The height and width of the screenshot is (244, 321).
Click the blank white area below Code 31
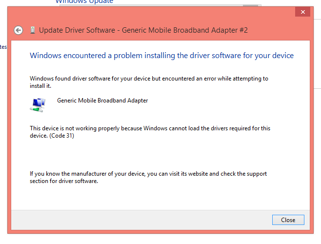coord(160,155)
